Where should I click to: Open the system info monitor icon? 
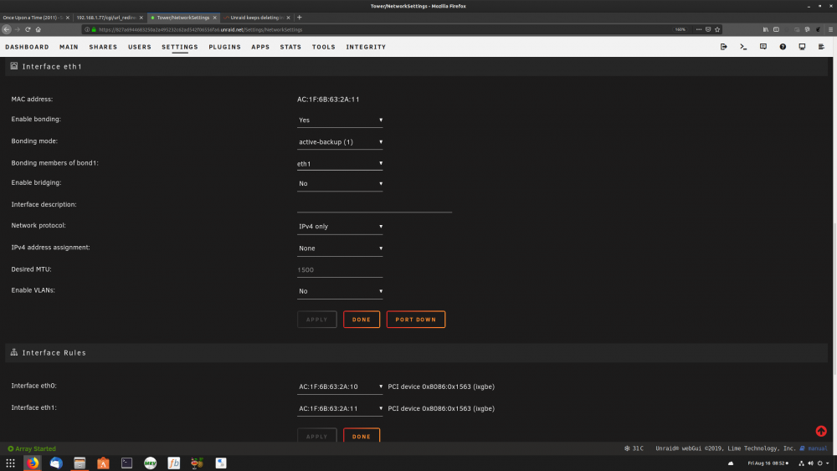(x=802, y=47)
